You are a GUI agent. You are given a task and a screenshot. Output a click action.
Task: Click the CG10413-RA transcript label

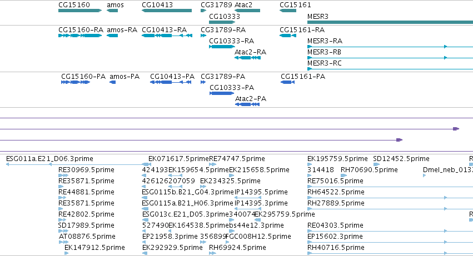(x=164, y=30)
